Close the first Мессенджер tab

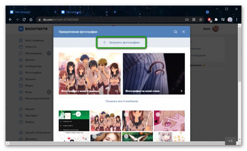[55, 12]
